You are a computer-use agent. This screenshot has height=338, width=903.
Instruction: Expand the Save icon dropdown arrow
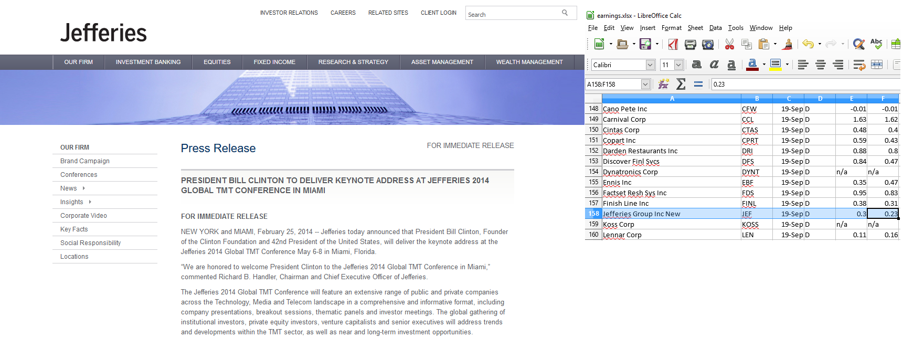coord(657,45)
